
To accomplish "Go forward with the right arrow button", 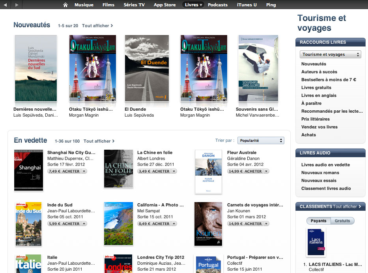I will point(16,5).
